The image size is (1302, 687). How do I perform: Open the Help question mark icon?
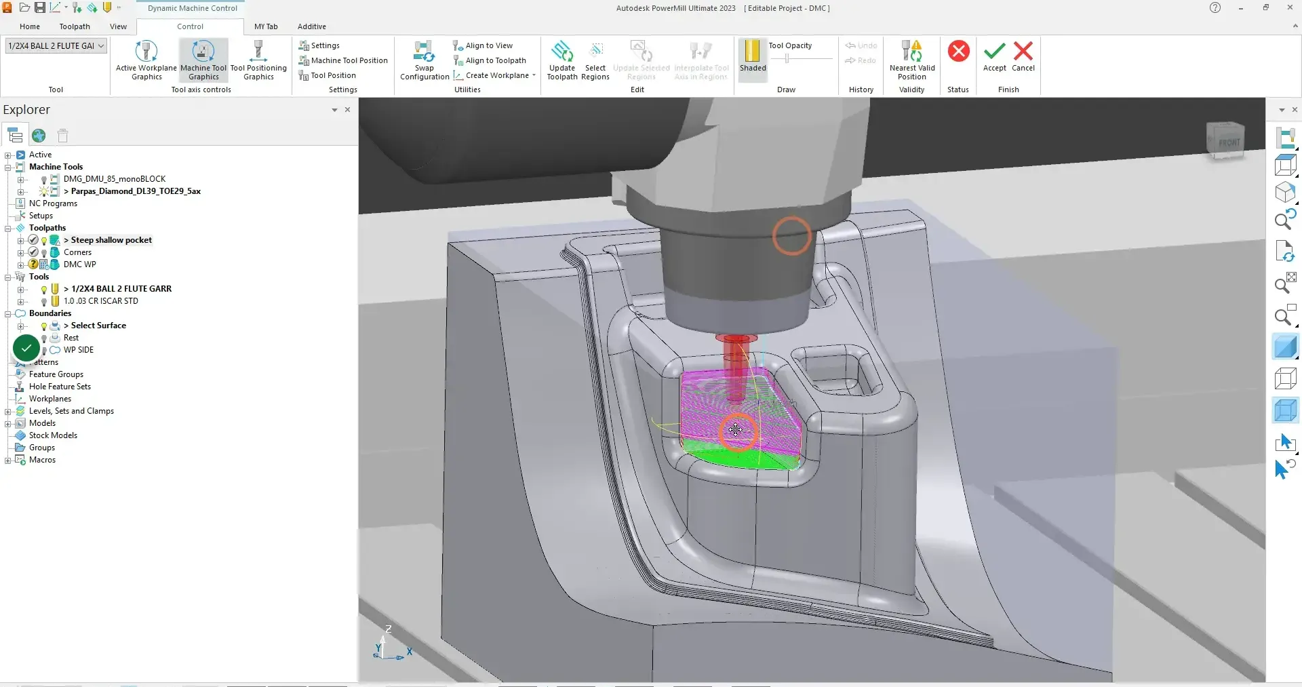[x=1215, y=7]
